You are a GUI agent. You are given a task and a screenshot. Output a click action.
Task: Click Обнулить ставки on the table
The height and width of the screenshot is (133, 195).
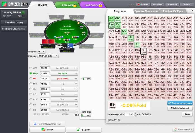[67, 29]
